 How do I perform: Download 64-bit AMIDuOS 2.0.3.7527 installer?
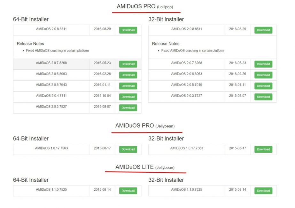pyautogui.click(x=128, y=108)
